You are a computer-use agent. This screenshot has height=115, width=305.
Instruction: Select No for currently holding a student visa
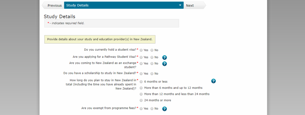152,50
